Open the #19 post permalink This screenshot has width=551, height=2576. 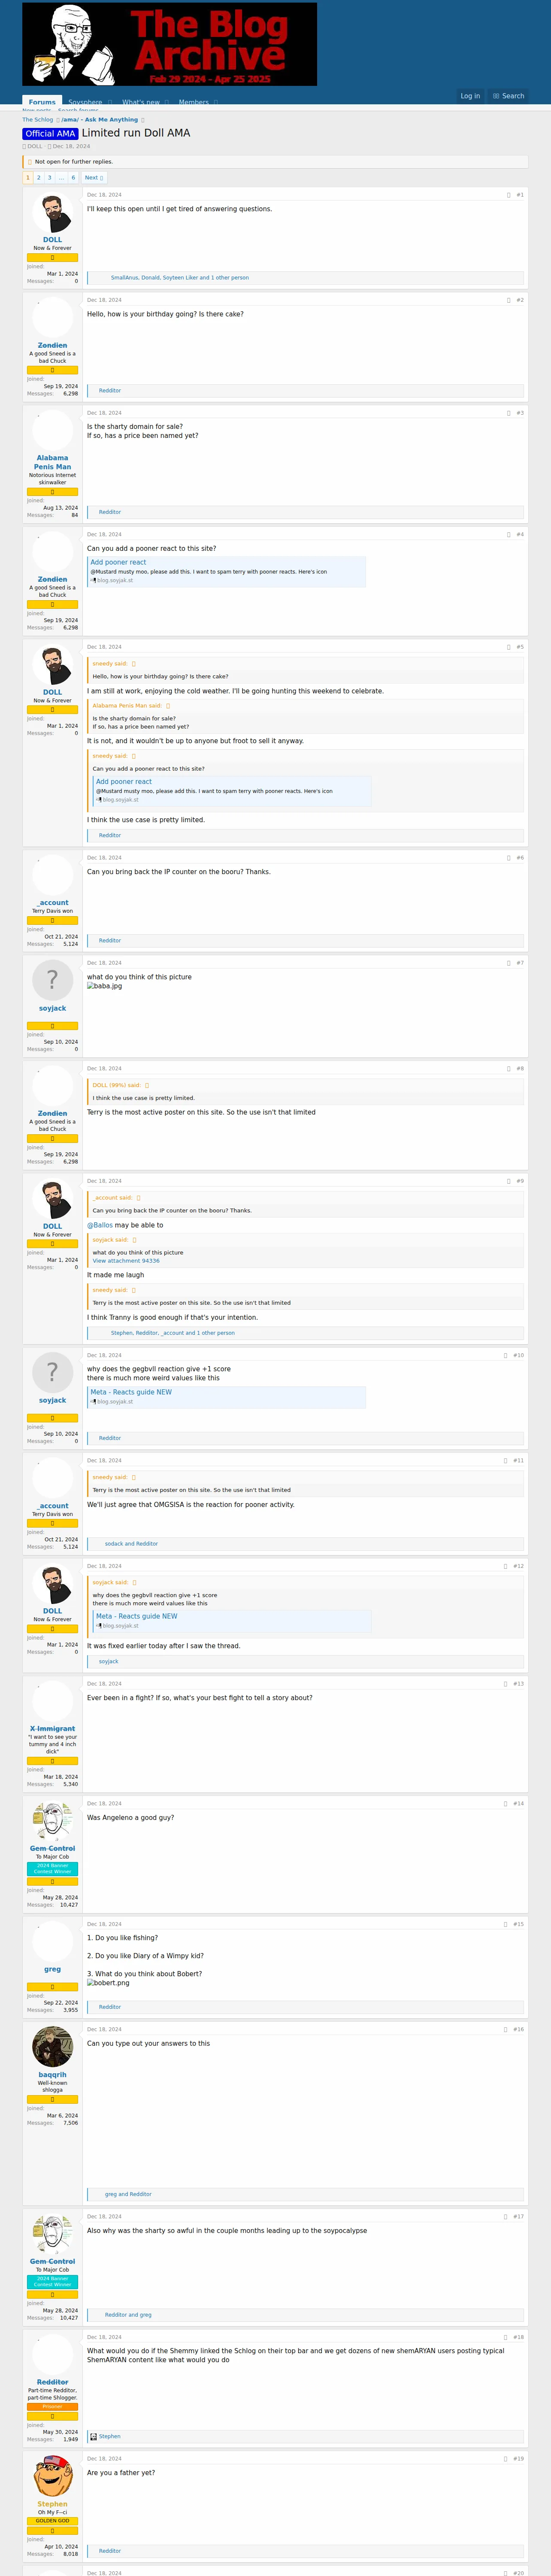click(x=518, y=2459)
